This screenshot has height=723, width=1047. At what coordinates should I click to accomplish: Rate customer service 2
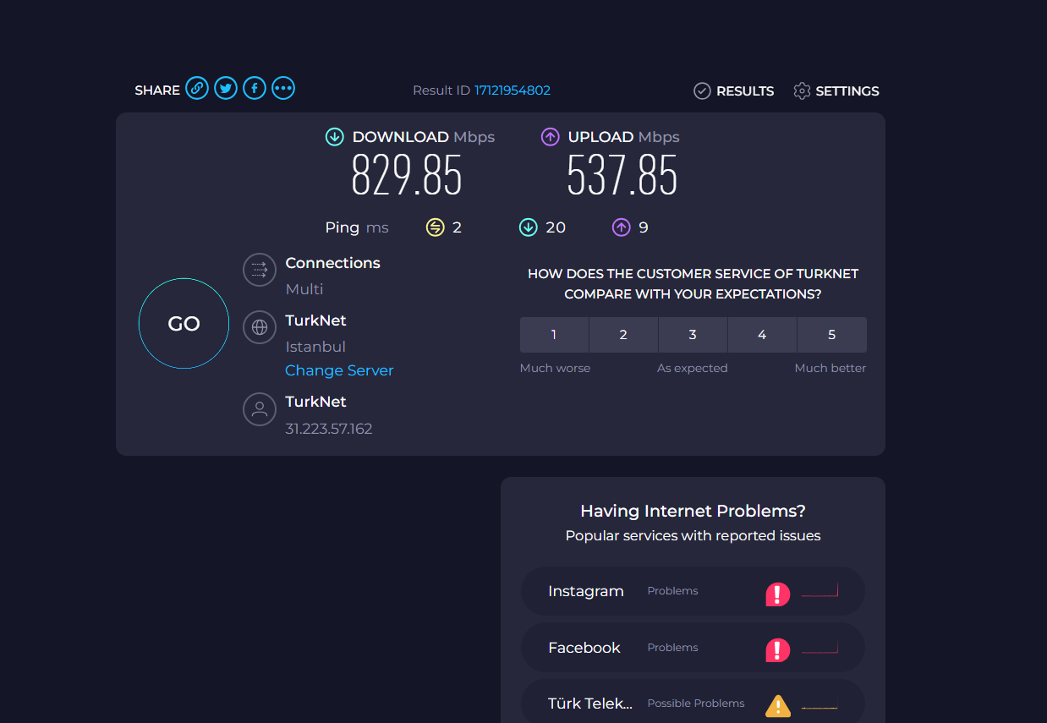(x=623, y=335)
